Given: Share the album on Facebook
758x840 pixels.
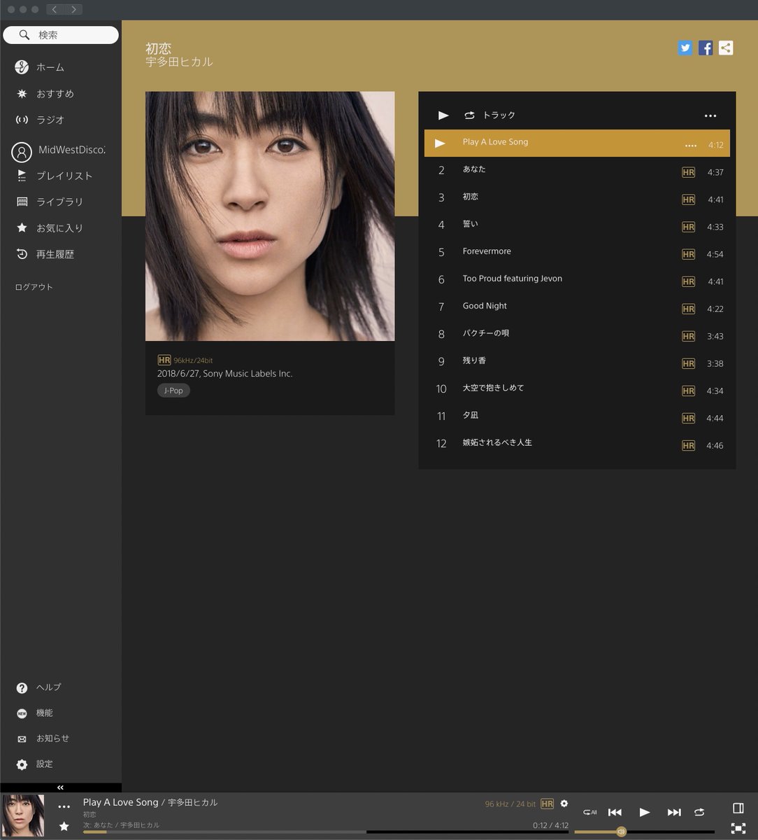Looking at the screenshot, I should click(x=706, y=48).
